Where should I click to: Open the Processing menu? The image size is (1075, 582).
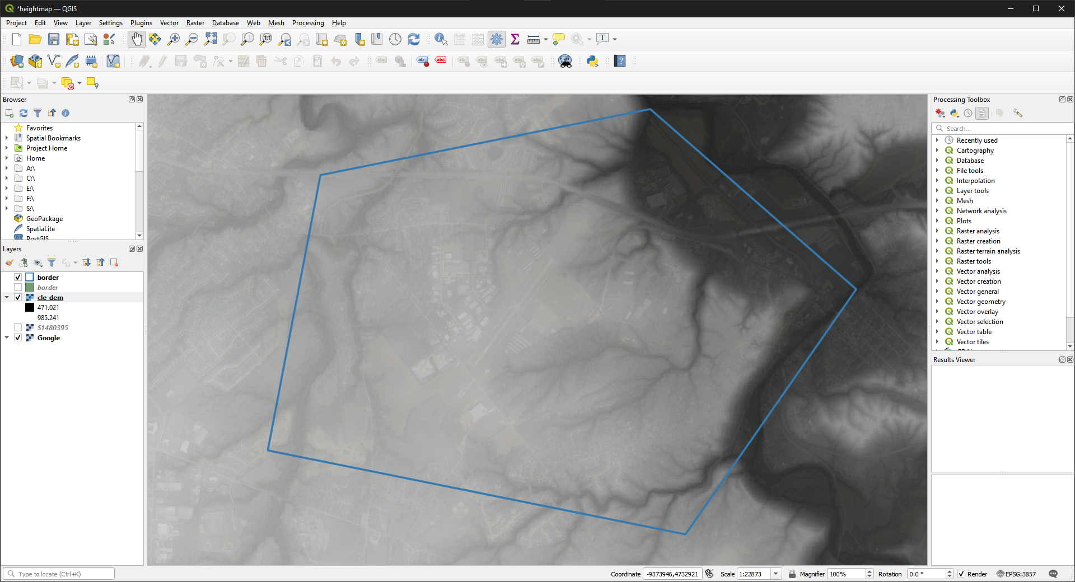307,23
